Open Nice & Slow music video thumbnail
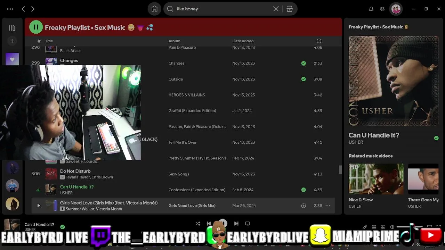The height and width of the screenshot is (250, 445). 376,179
